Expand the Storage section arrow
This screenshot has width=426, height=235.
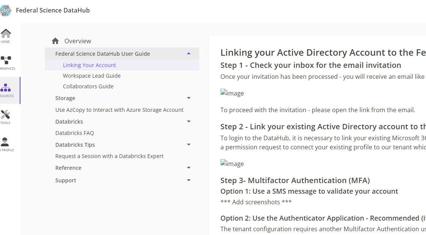click(188, 98)
